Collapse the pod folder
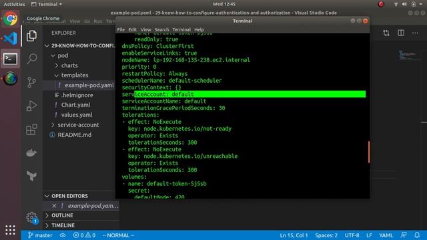427x240 pixels. [53, 55]
